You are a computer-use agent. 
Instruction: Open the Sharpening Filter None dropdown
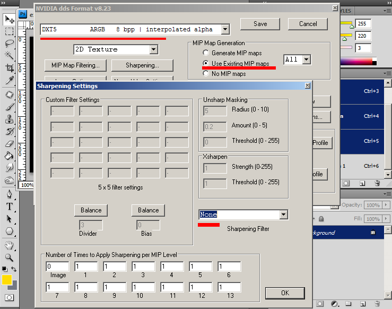pos(283,214)
